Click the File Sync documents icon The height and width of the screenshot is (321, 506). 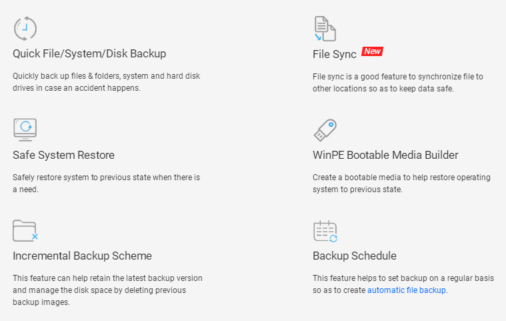tap(325, 29)
